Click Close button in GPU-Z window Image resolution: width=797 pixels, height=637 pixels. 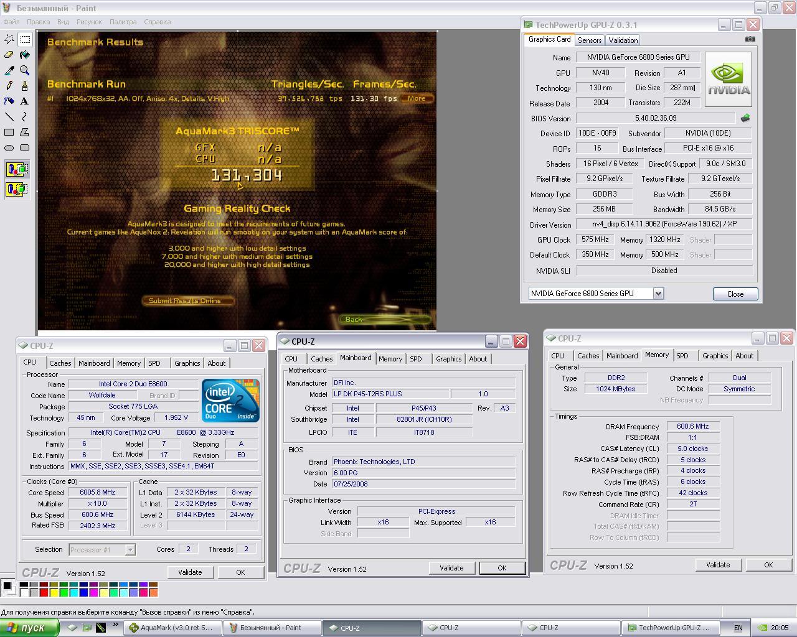[735, 294]
